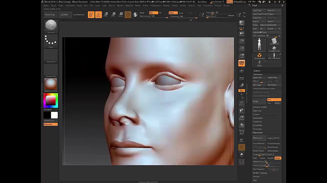Toggle Transp transparency icon
This screenshot has height=183, width=327.
pos(241,140)
